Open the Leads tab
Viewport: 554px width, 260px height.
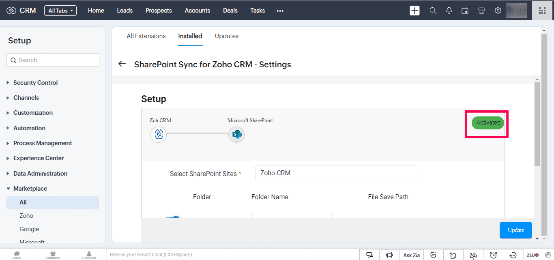pyautogui.click(x=125, y=11)
